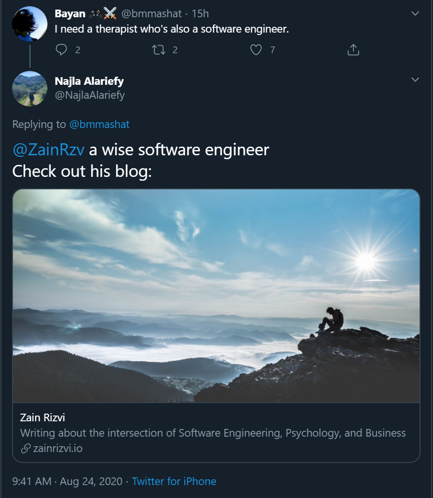Open the chevron menu on Bayan's tweet
Screen dimensions: 433x498
[415, 13]
